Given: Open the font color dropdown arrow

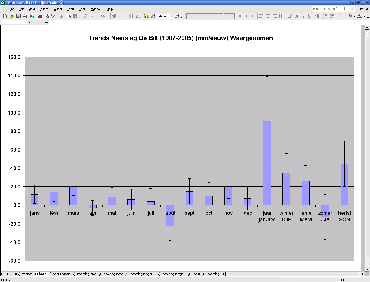Looking at the screenshot, I should point(364,16).
